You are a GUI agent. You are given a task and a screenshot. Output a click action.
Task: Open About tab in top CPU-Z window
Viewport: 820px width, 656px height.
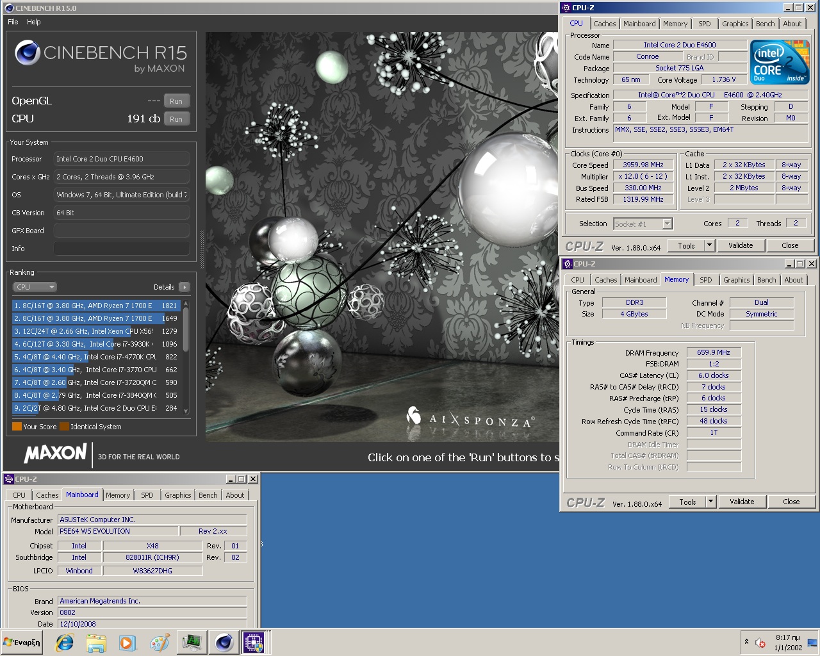tap(792, 24)
